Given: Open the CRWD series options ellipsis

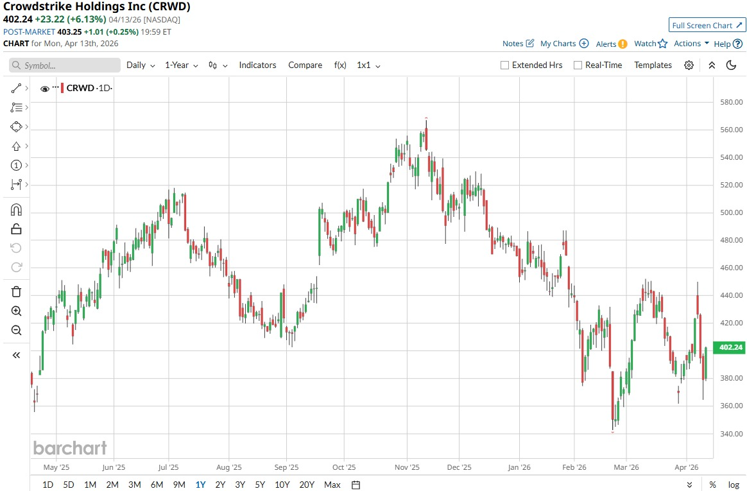Looking at the screenshot, I should (x=56, y=87).
